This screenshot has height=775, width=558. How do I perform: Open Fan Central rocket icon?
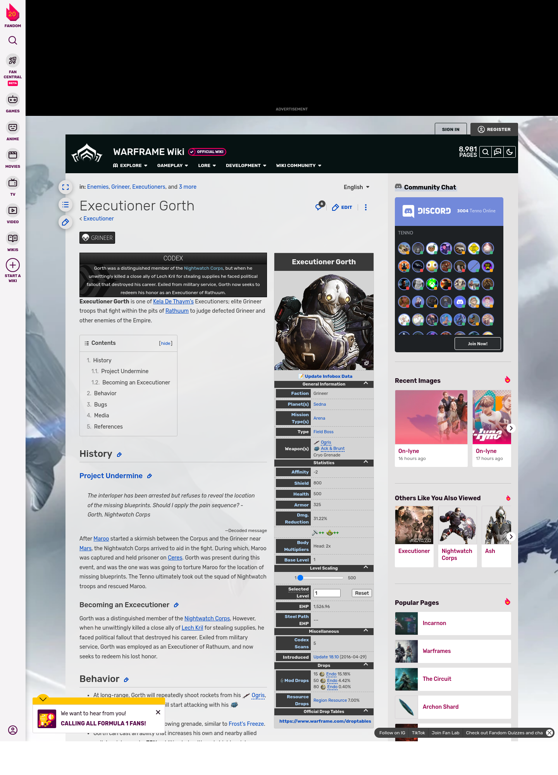coord(13,61)
